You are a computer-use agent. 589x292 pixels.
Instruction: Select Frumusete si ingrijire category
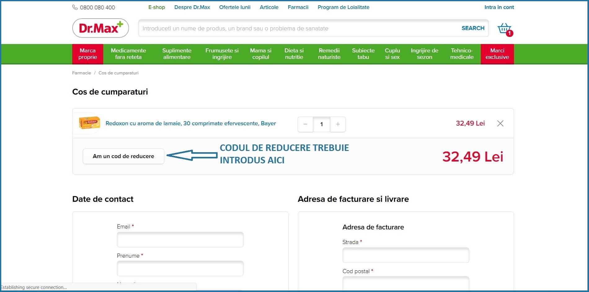click(x=222, y=54)
